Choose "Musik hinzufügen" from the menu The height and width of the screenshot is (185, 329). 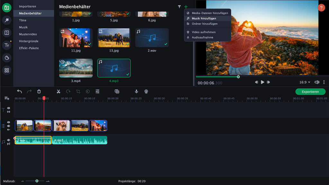click(x=204, y=18)
